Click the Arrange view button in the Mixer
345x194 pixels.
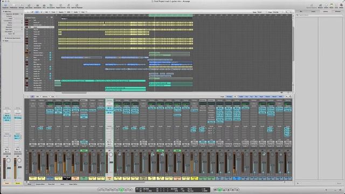(229, 96)
